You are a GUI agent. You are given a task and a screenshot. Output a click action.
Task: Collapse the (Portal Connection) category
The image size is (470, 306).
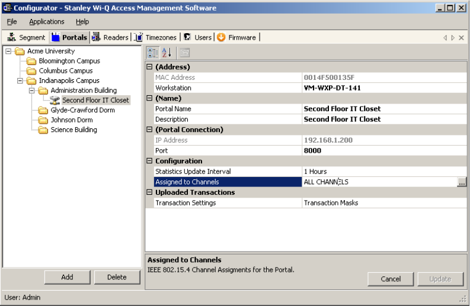[x=149, y=130]
